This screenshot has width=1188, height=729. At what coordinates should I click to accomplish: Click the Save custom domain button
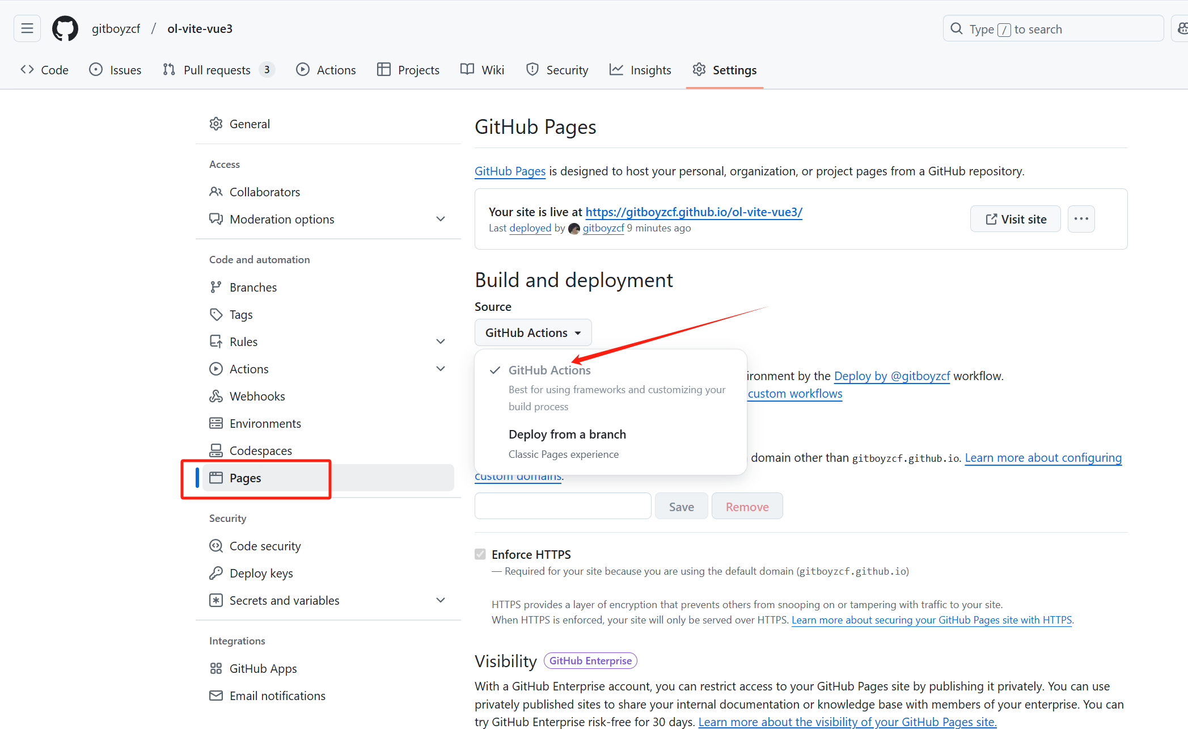coord(681,507)
